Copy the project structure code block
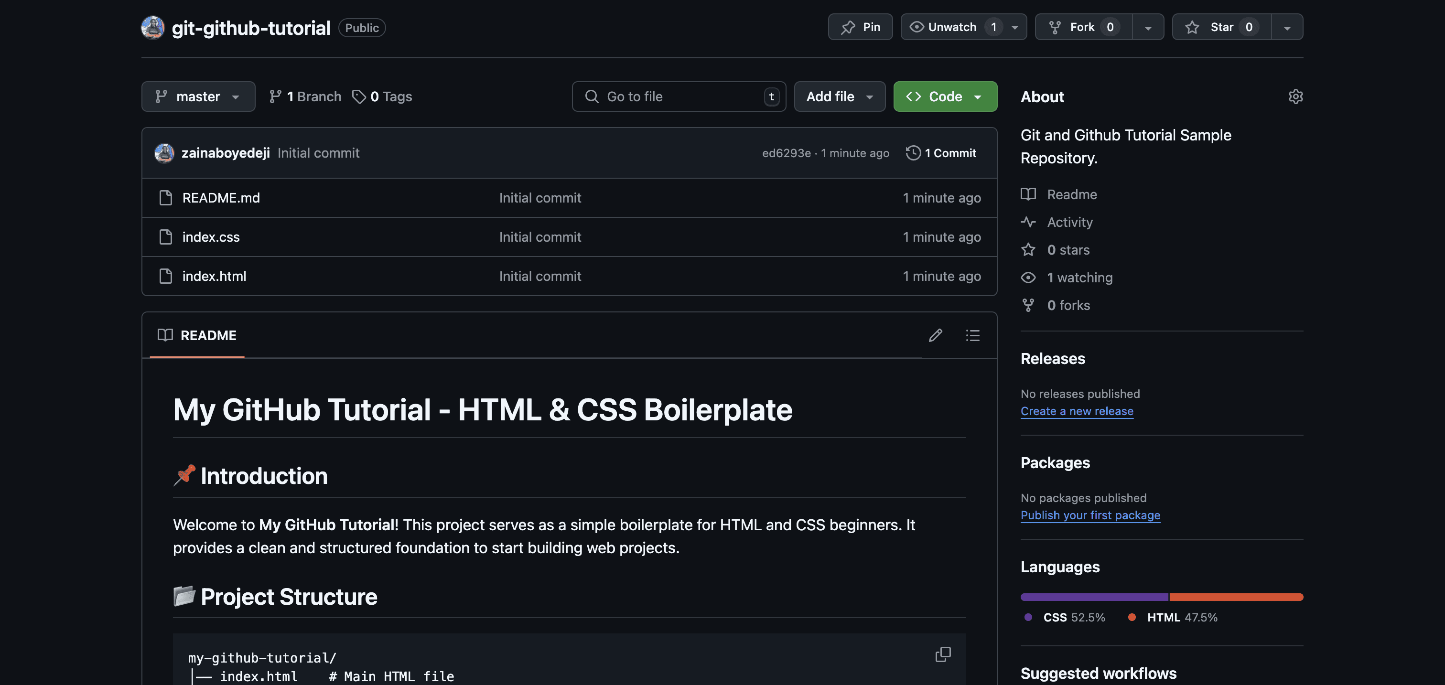This screenshot has width=1445, height=685. [942, 654]
